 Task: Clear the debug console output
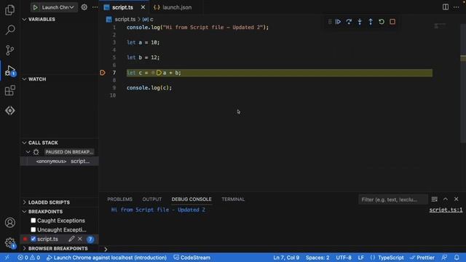[x=434, y=199]
